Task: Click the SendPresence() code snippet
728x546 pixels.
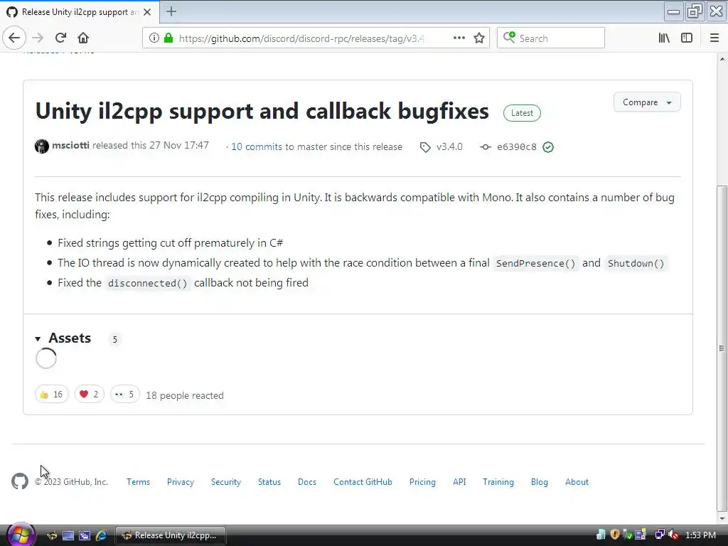Action: click(536, 263)
